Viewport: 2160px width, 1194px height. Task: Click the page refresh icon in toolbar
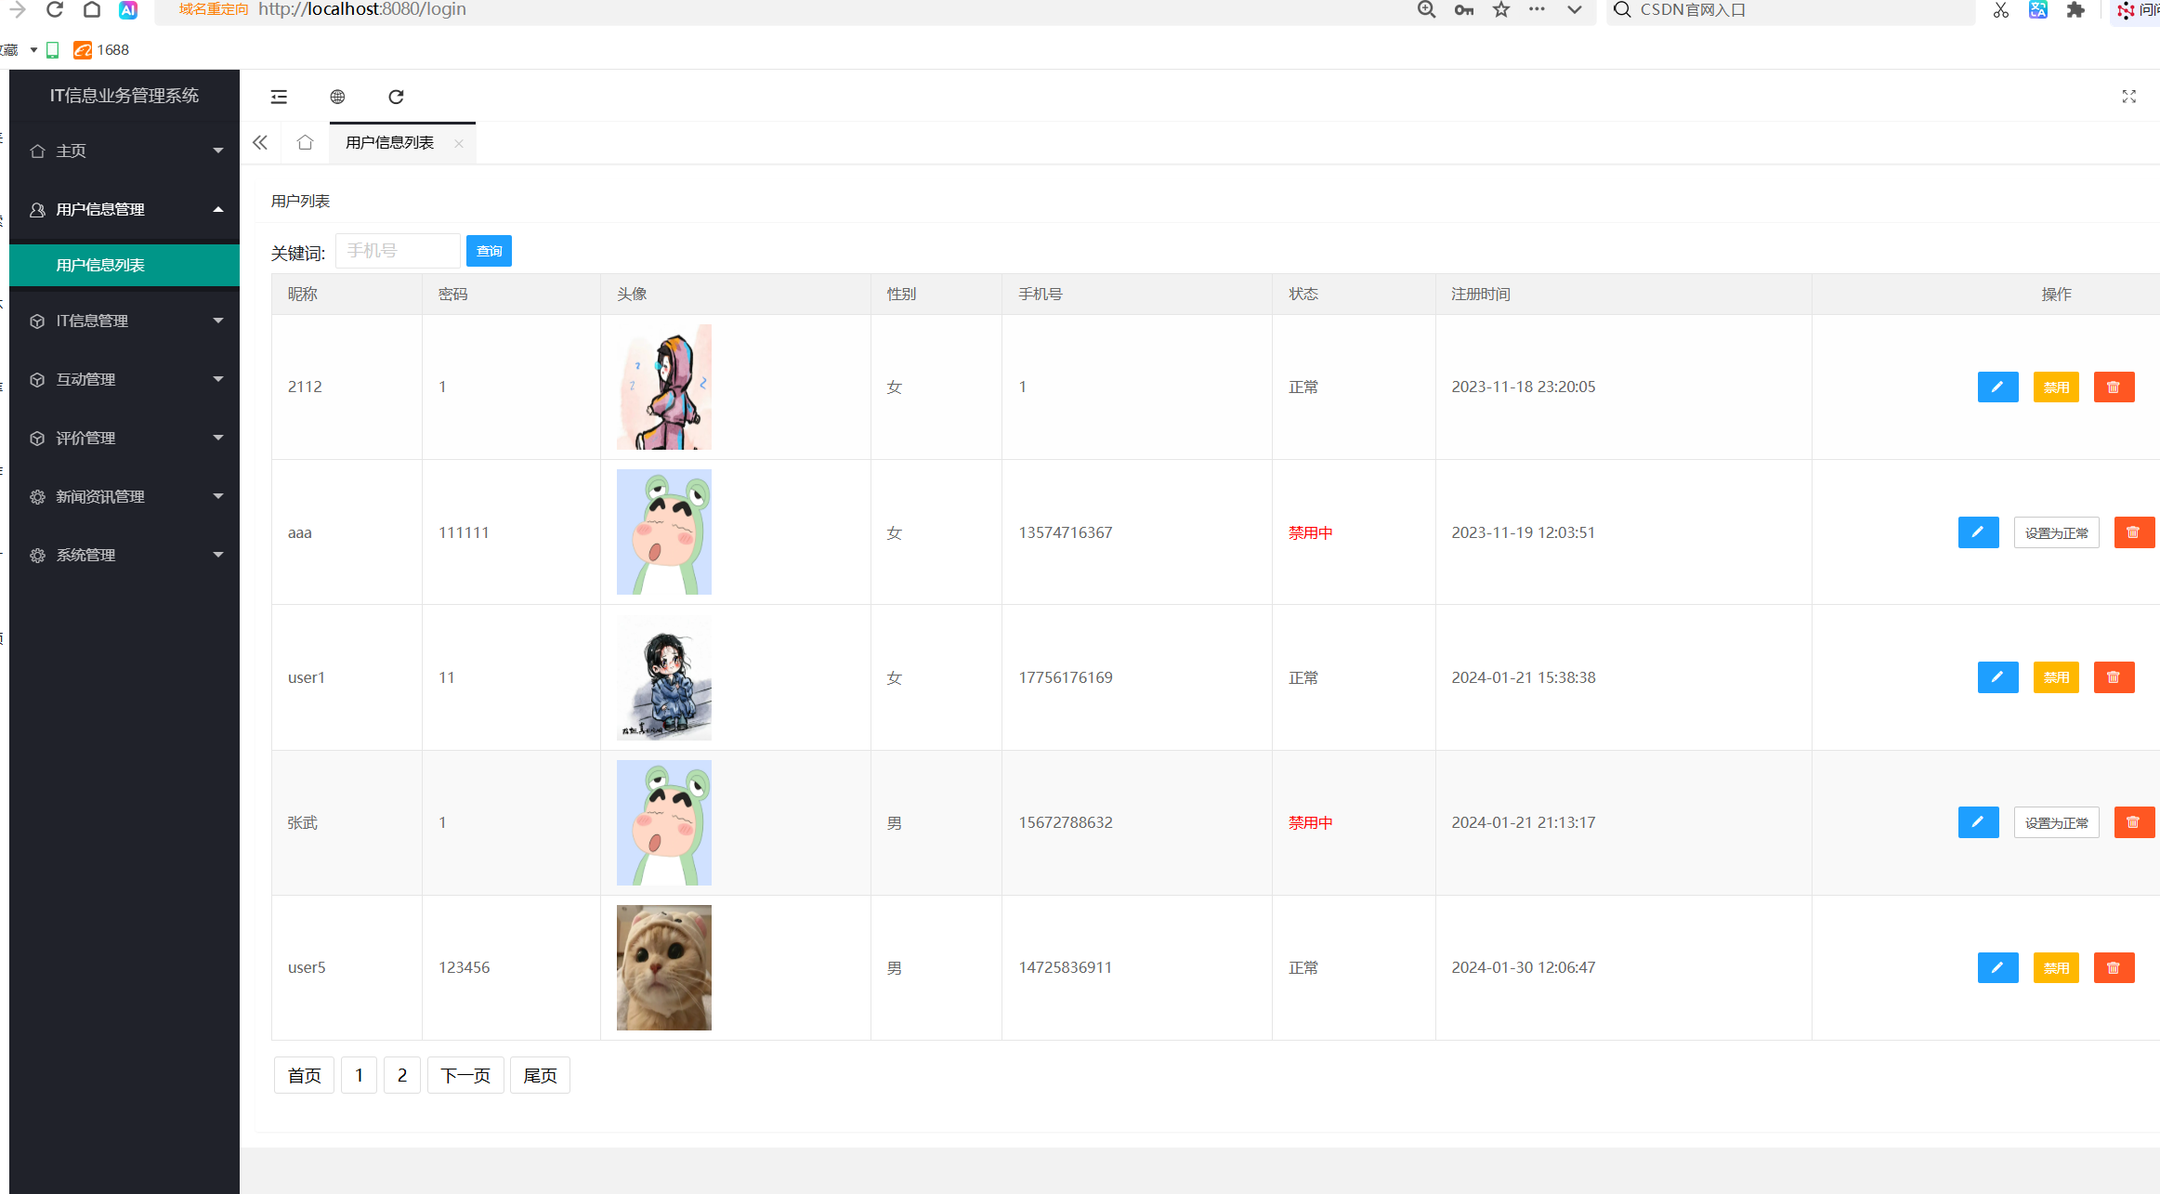coord(396,97)
